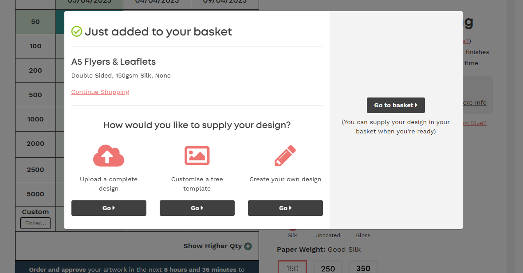The image size is (523, 273).
Task: Select the 5000 quantity row
Action: click(x=35, y=194)
